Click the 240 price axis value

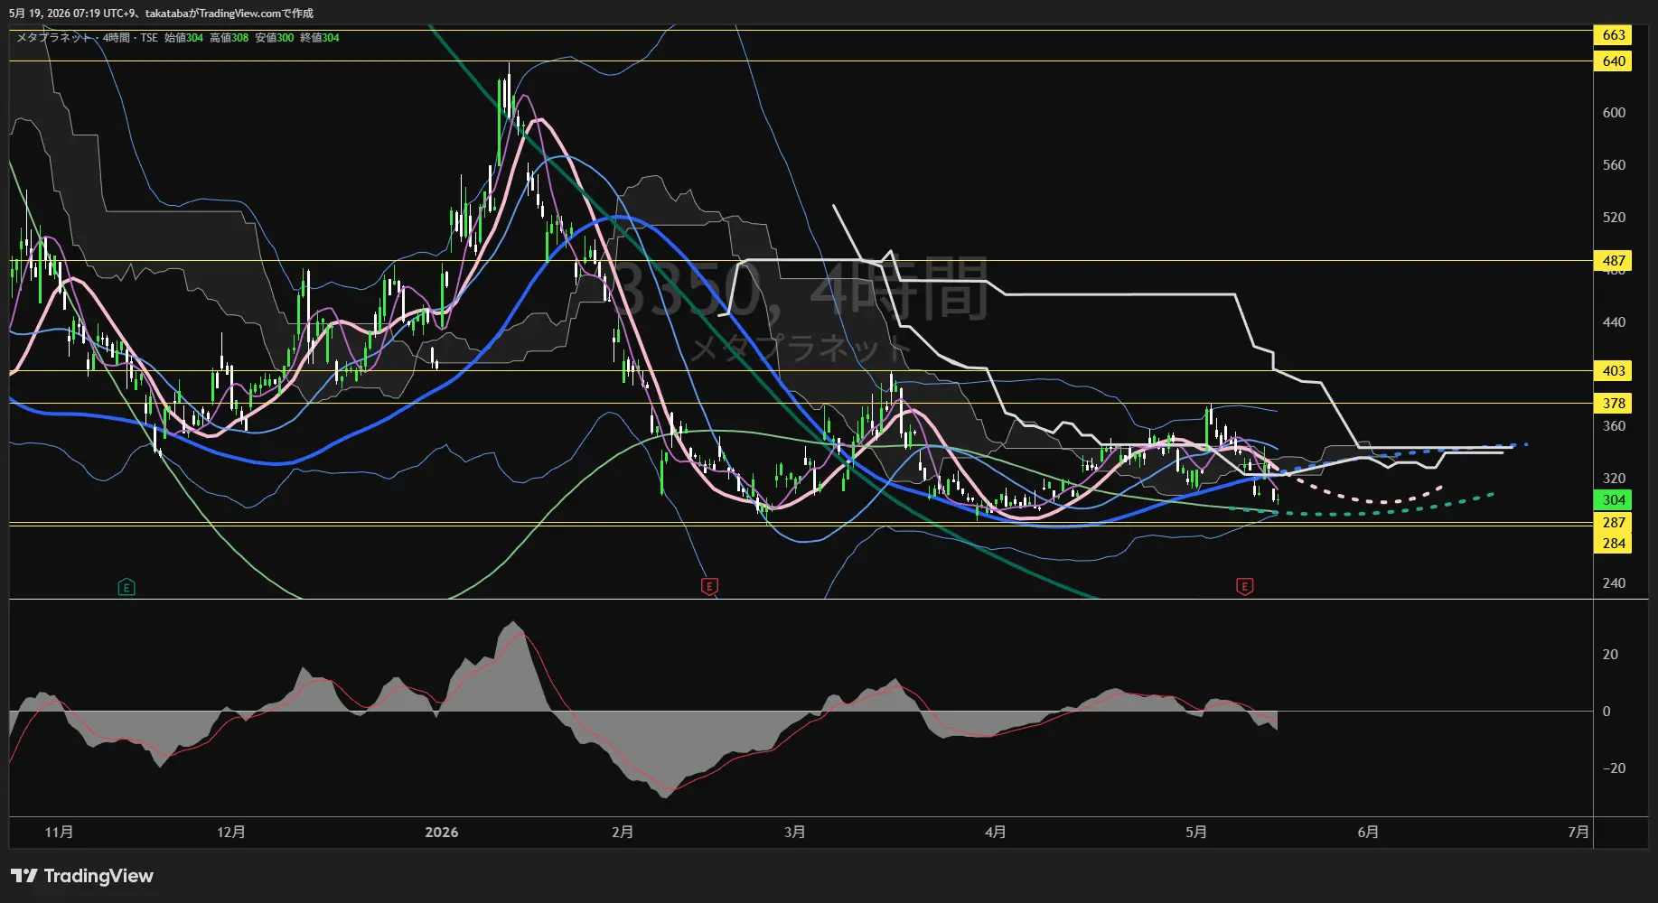pos(1614,583)
